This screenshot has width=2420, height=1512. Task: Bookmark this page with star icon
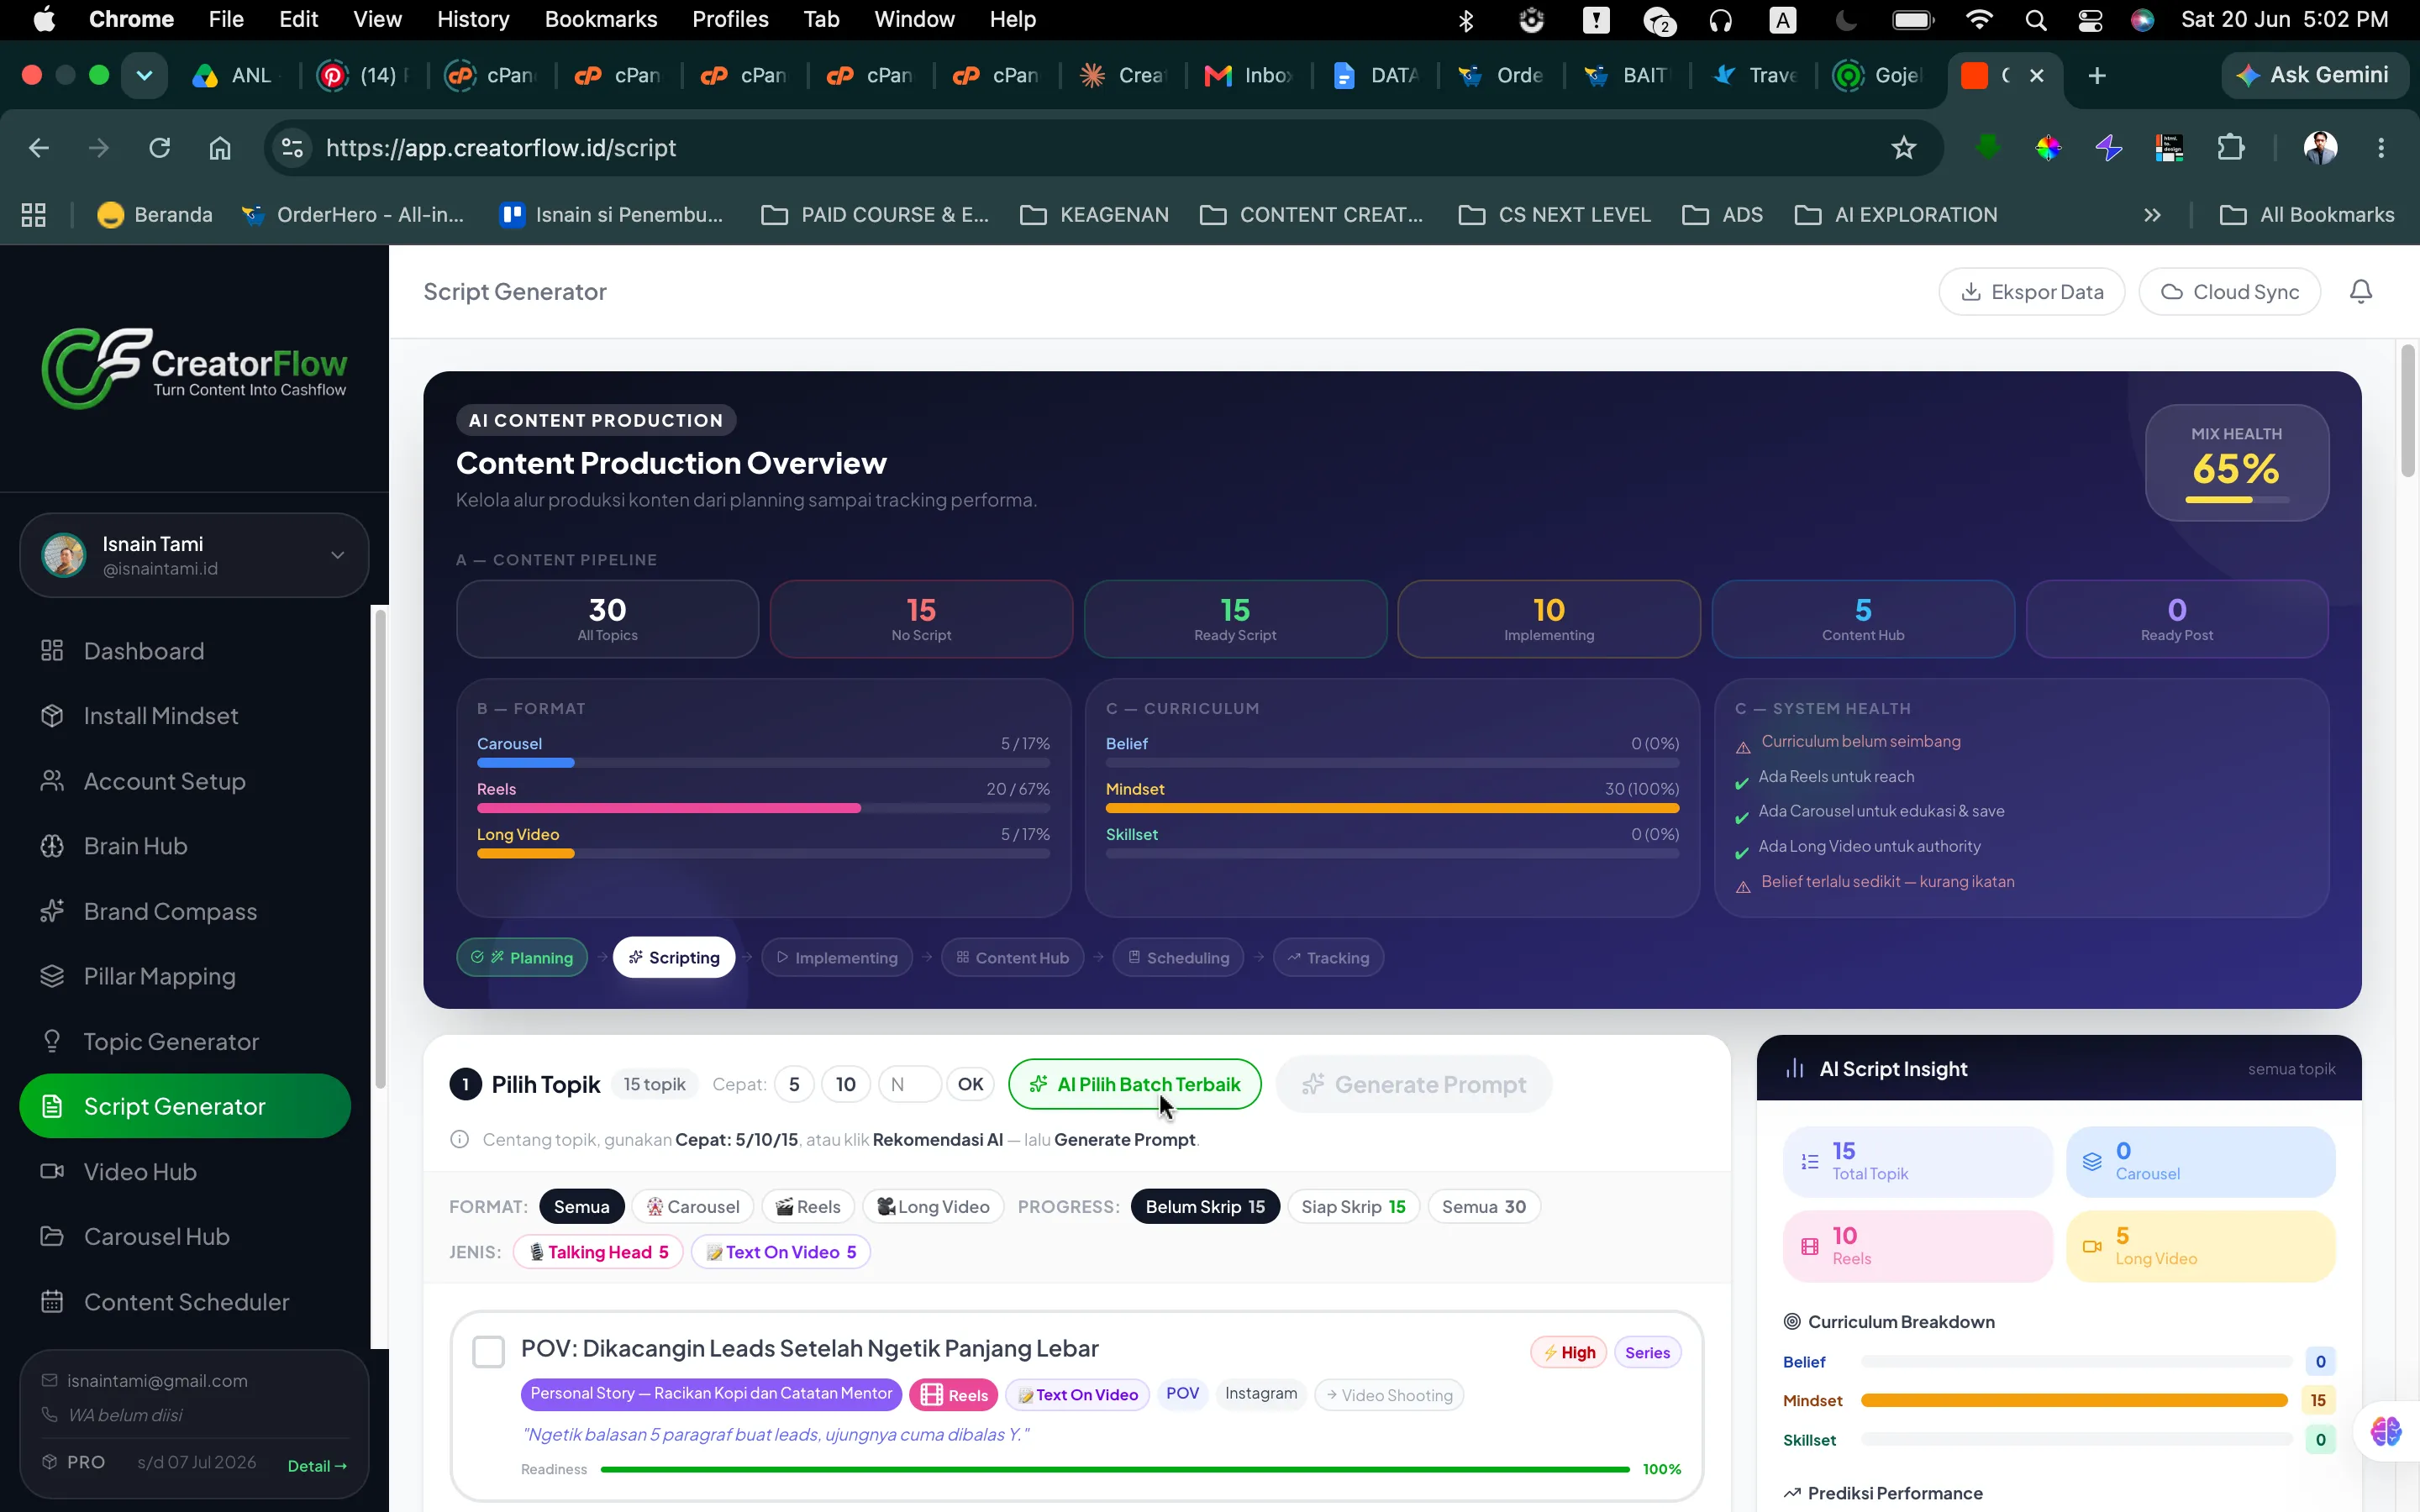click(1903, 148)
